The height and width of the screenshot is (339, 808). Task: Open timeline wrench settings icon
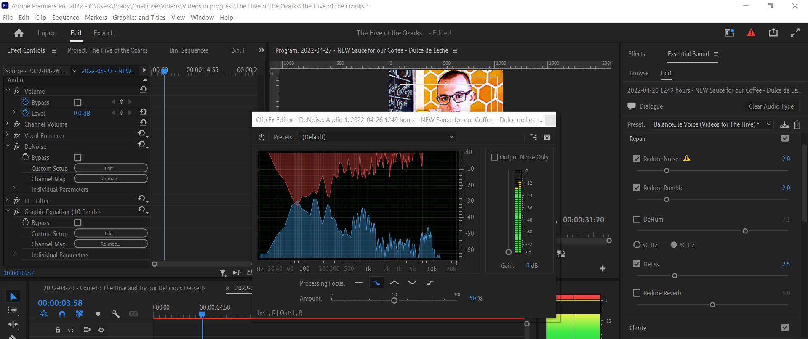(116, 314)
